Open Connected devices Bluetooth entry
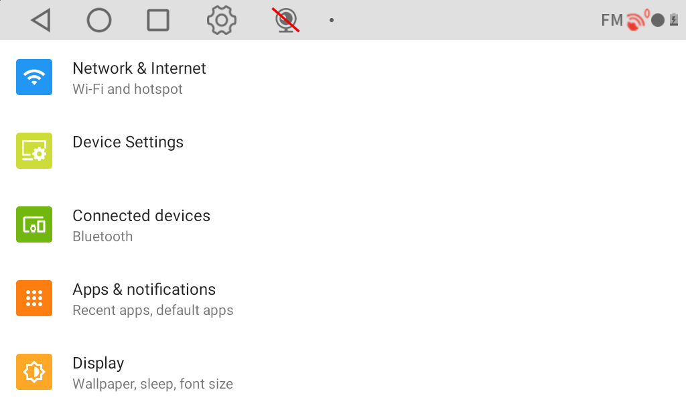The width and height of the screenshot is (686, 402). pos(343,225)
